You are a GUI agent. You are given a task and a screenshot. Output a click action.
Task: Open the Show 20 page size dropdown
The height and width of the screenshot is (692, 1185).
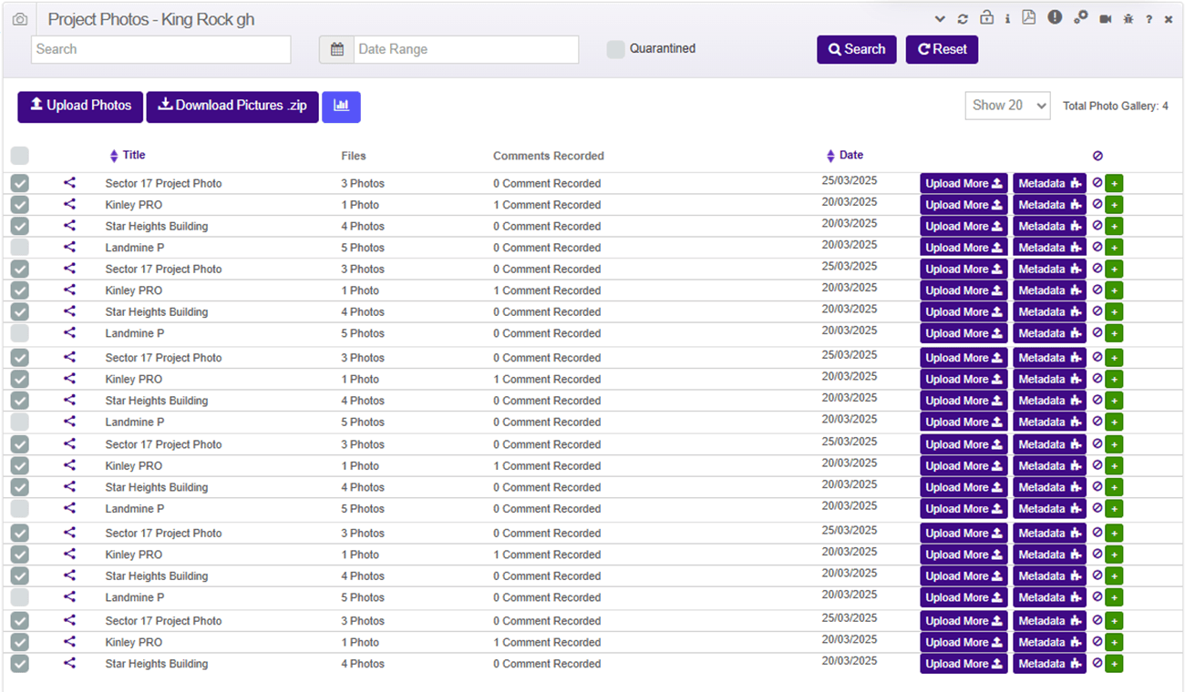(x=1007, y=106)
